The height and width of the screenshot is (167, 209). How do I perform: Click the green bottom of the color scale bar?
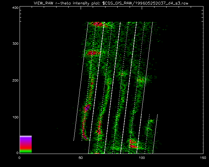(26, 151)
